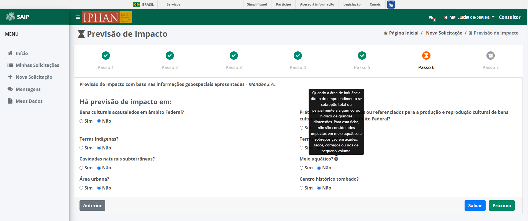This screenshot has width=528, height=221.
Task: Select Sim for Área urbana
Action: [x=81, y=188]
